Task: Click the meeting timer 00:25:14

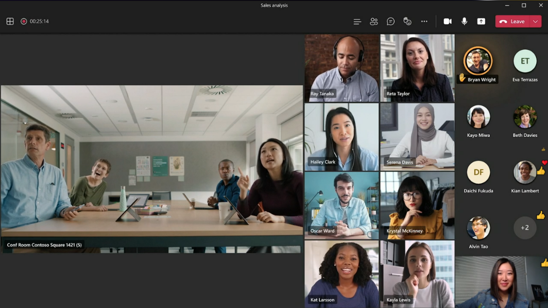Action: [39, 21]
